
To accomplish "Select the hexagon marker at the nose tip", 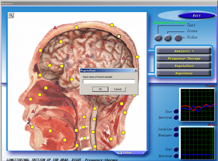I will click(30, 99).
